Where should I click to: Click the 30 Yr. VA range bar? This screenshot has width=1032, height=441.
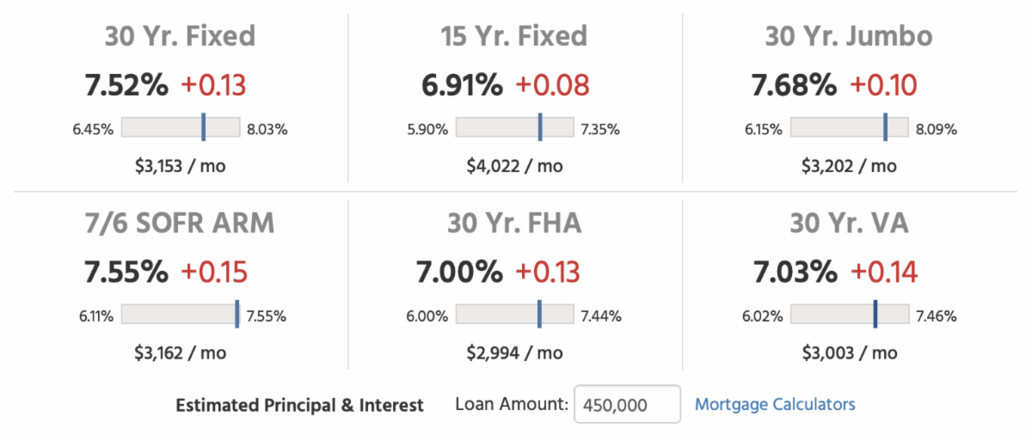click(x=849, y=315)
